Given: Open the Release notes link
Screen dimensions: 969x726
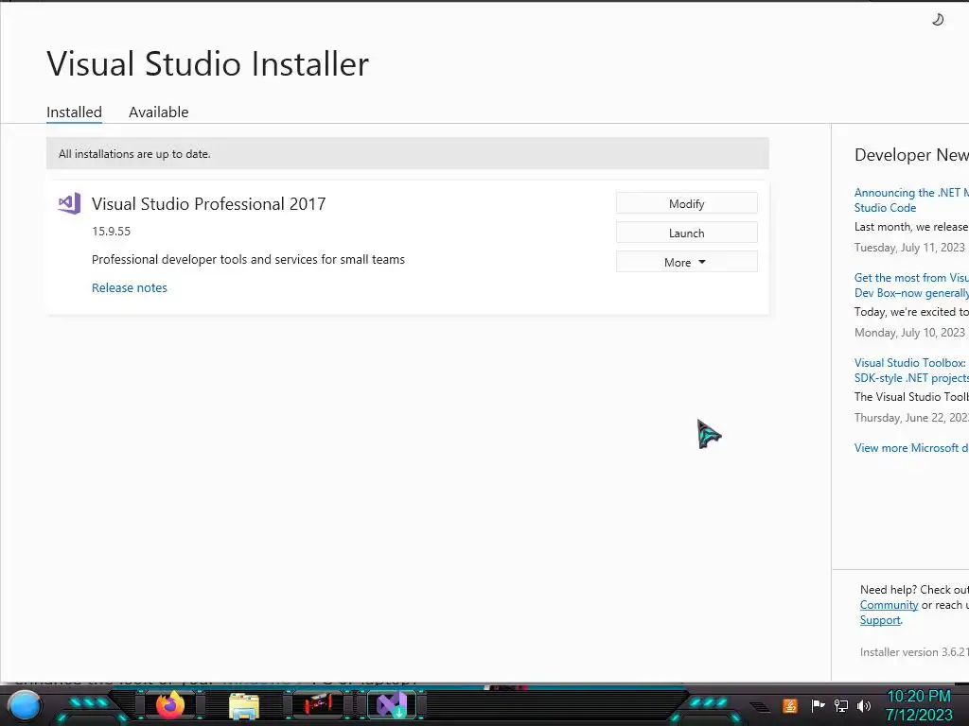Looking at the screenshot, I should point(129,287).
